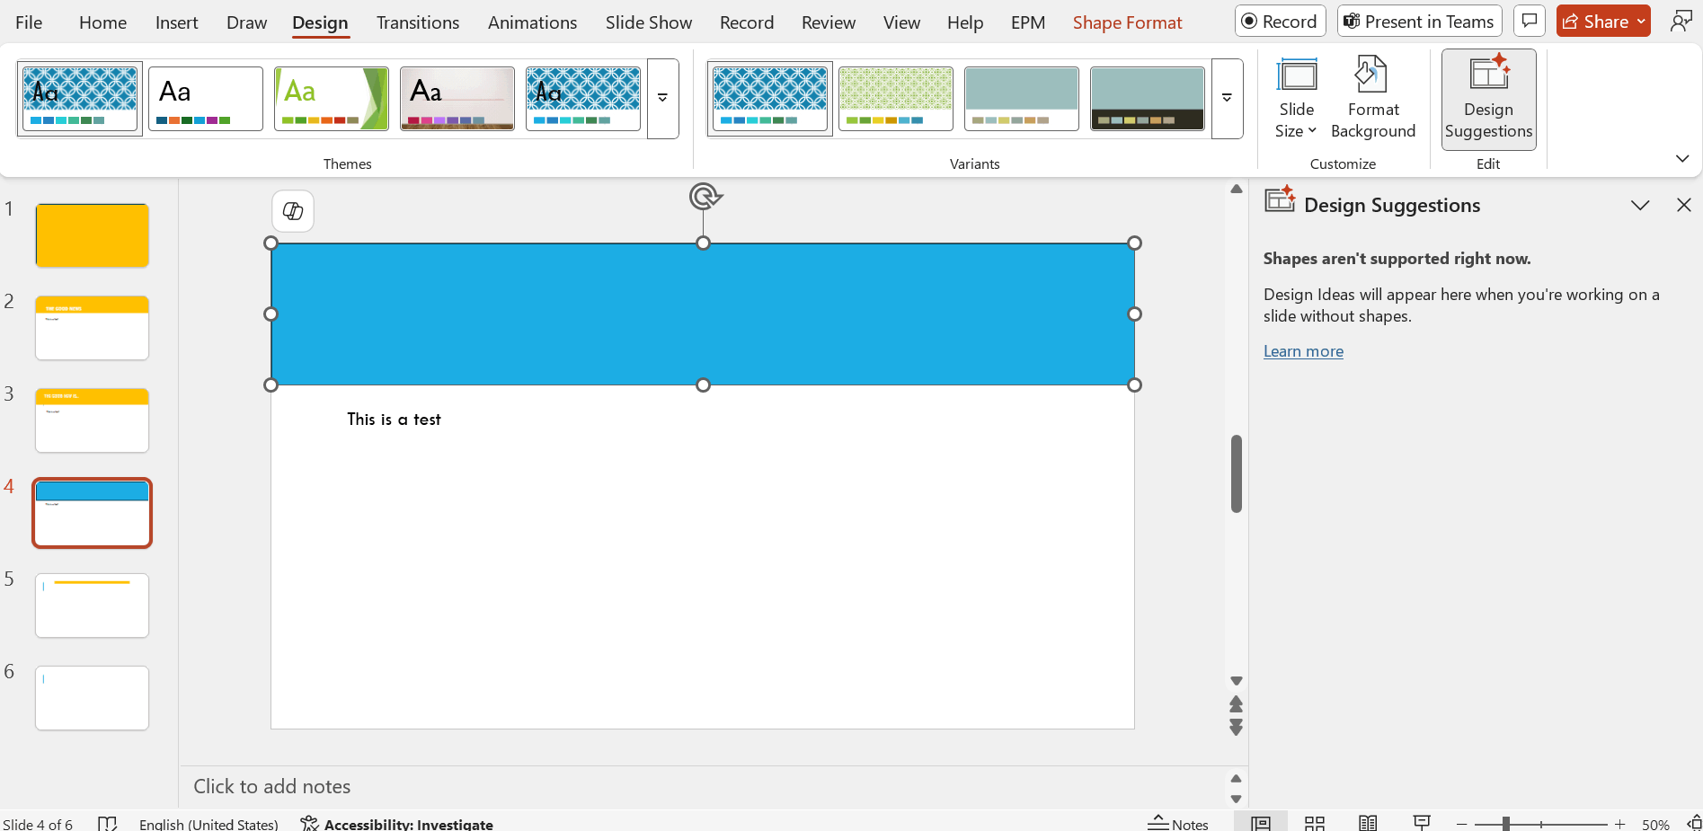The height and width of the screenshot is (831, 1703).
Task: Click the Copilot icon near the slide
Action: coord(292,210)
